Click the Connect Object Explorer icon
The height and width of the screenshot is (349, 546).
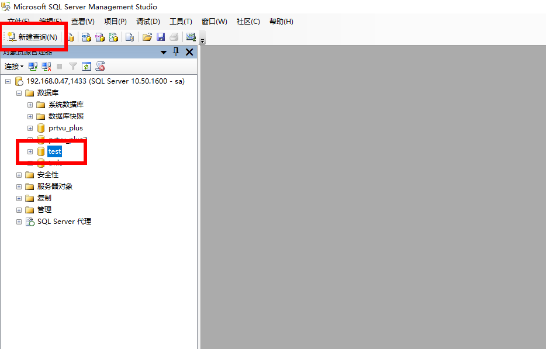pos(33,66)
